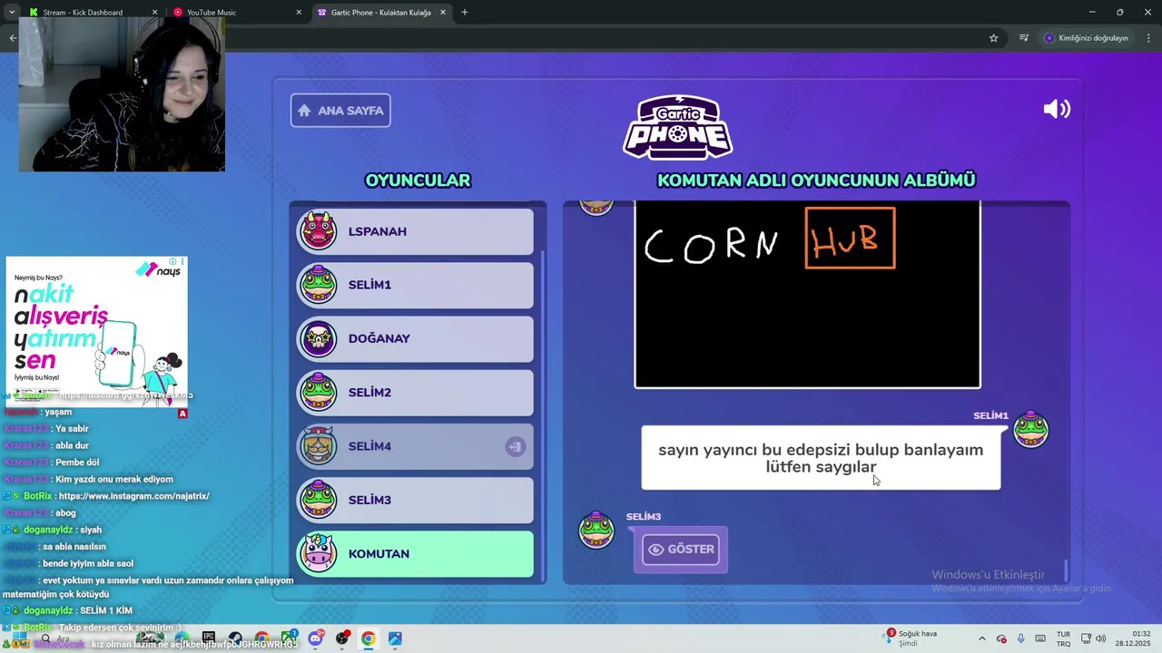Open OBS Studio from the taskbar

tap(342, 638)
